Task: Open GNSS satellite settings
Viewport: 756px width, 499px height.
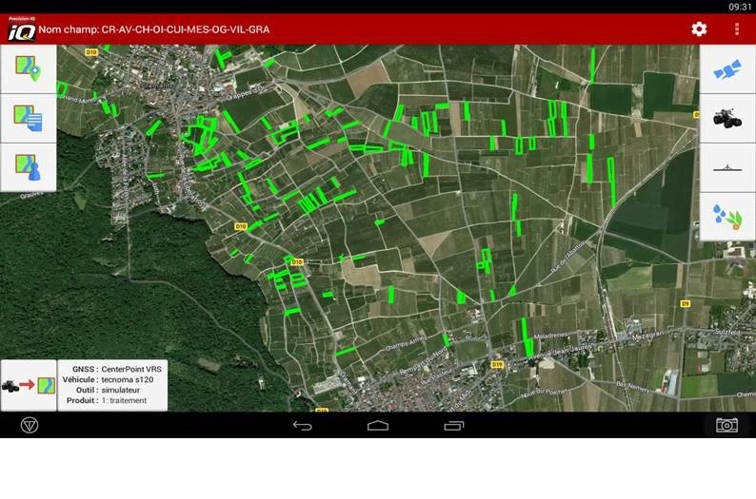Action: point(727,69)
